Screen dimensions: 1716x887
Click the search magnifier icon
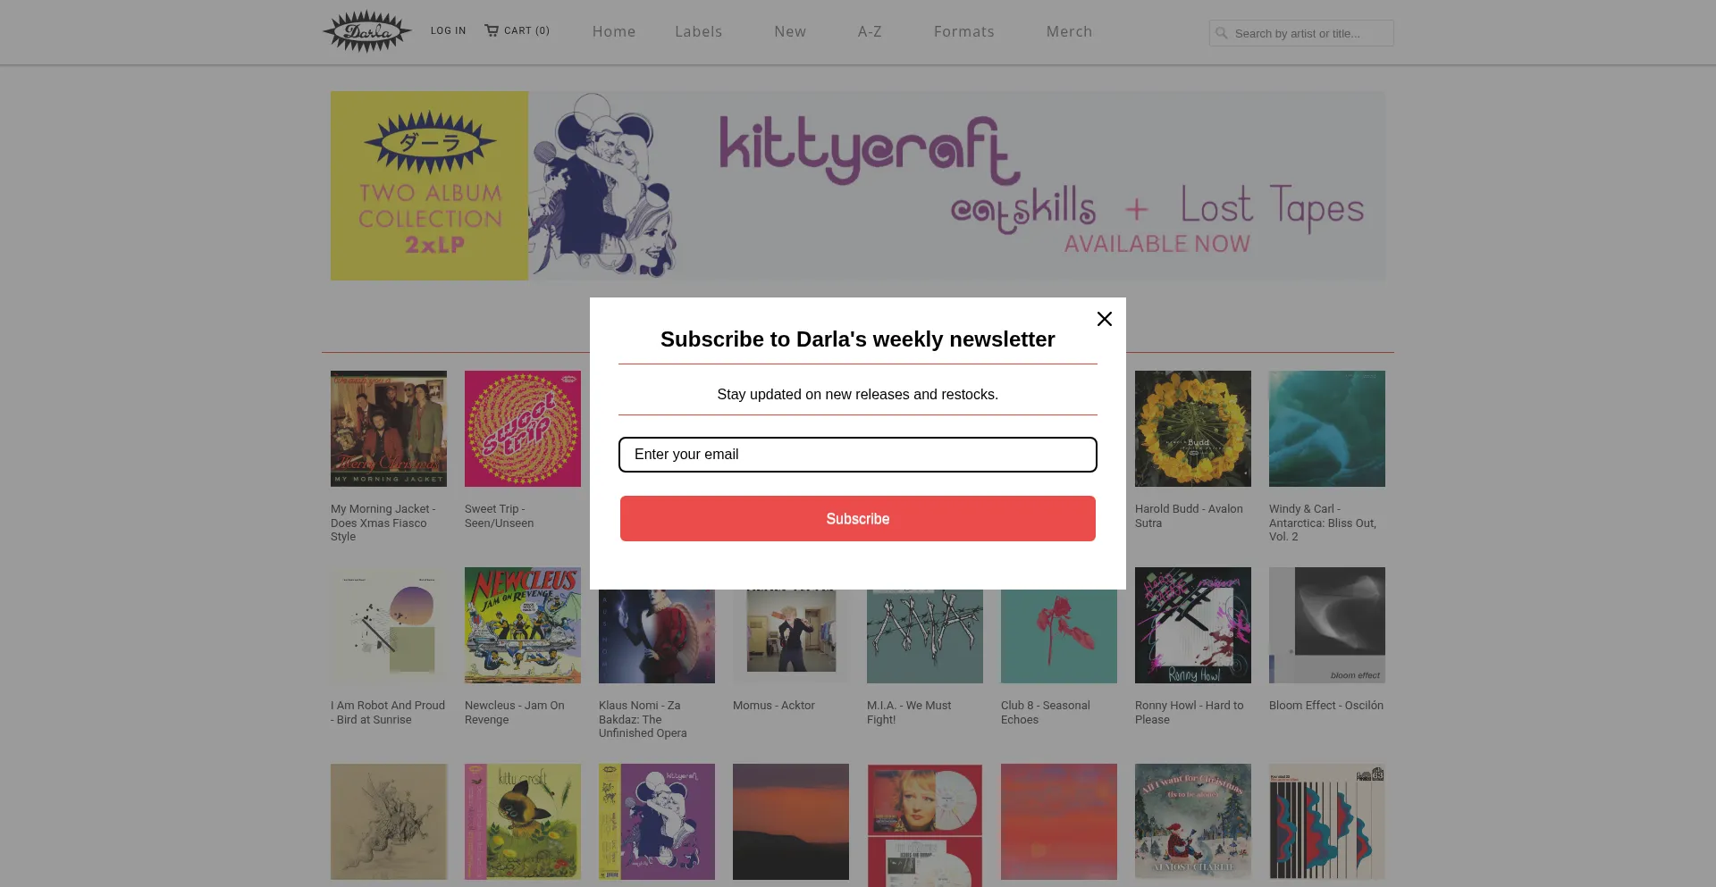[1222, 33]
